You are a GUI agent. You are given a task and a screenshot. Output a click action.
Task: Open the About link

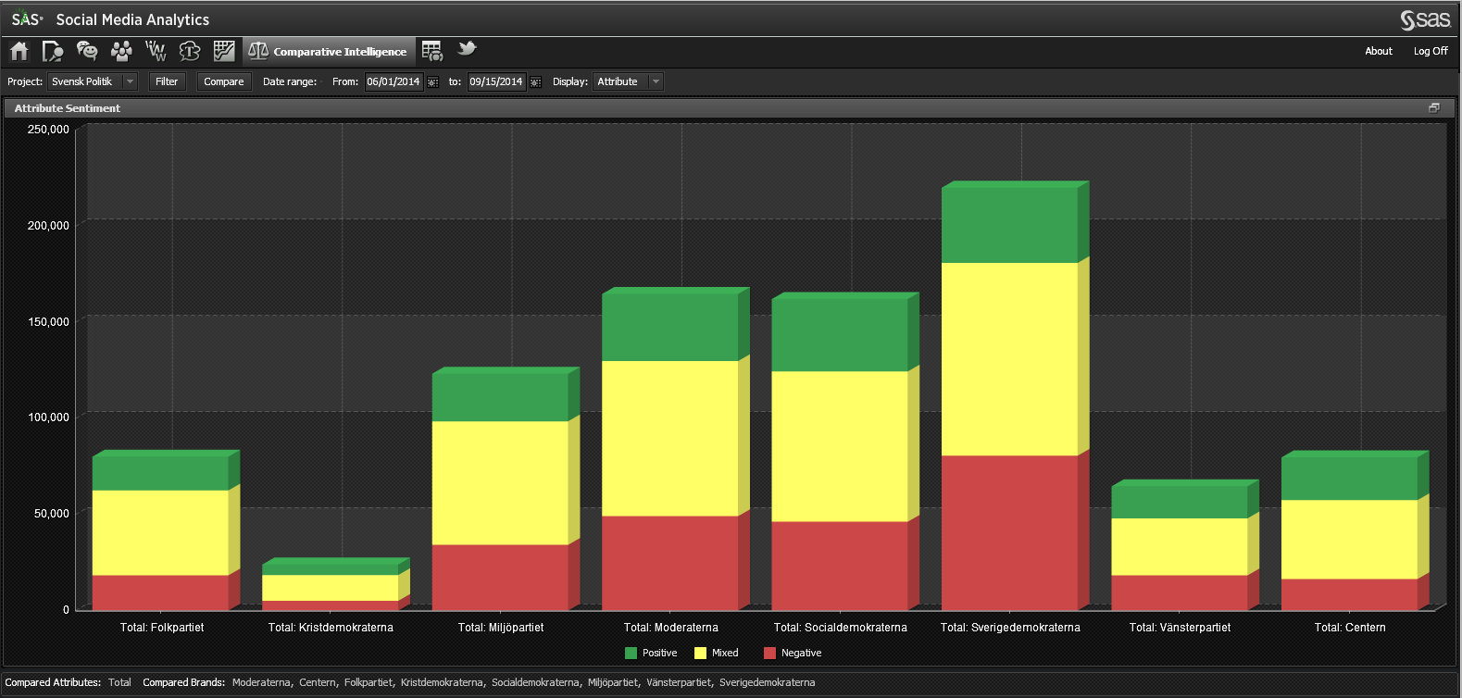[x=1378, y=52]
